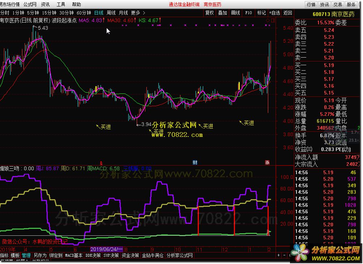This screenshot has height=264, width=363.
Task: Click the minus zoom button in the bottom bar
Action: tap(285, 255)
